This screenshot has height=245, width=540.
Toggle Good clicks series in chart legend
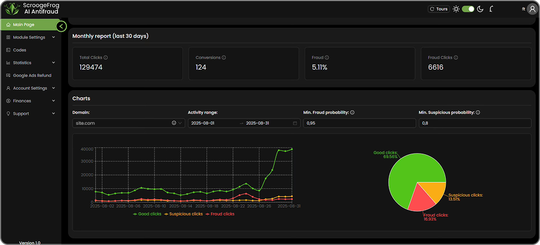[x=147, y=214]
